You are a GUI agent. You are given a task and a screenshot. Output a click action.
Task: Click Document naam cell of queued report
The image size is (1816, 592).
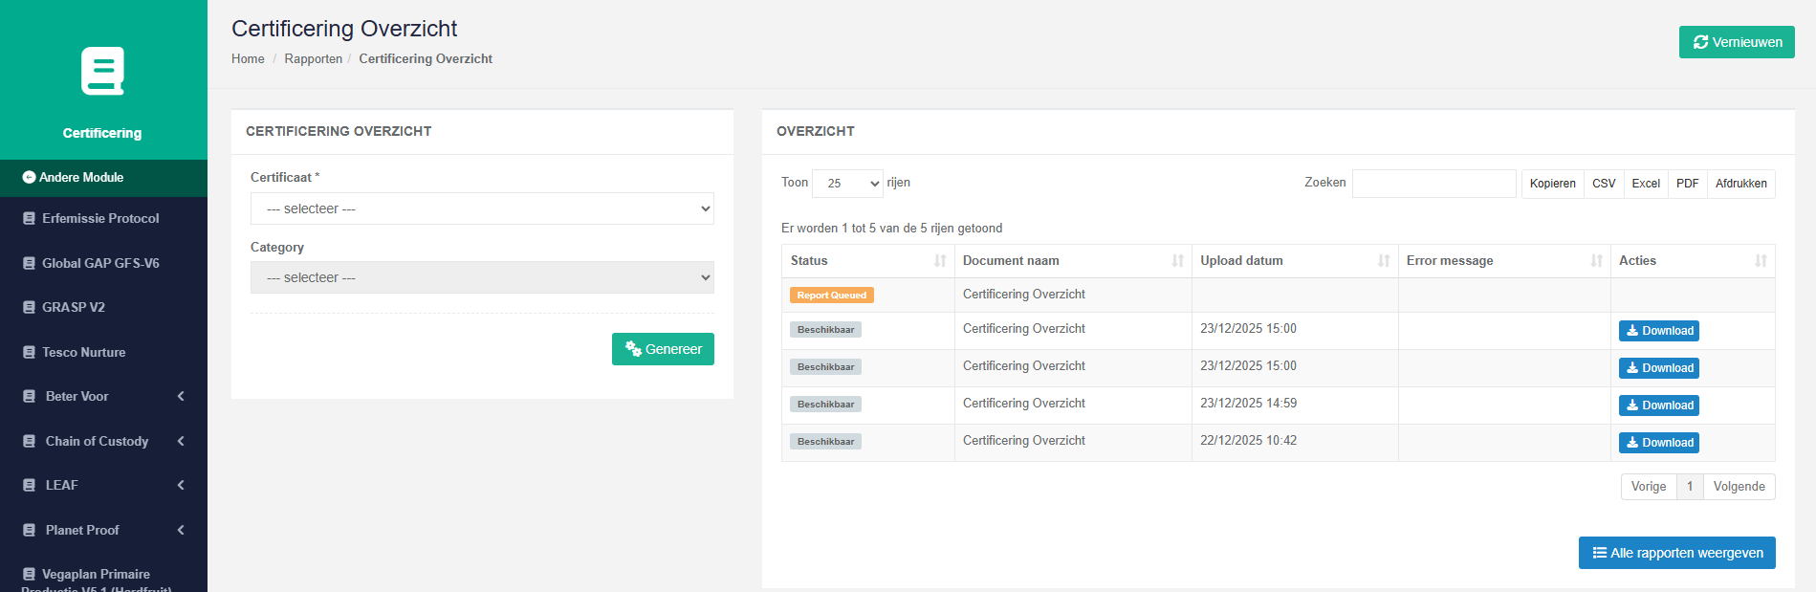1073,295
